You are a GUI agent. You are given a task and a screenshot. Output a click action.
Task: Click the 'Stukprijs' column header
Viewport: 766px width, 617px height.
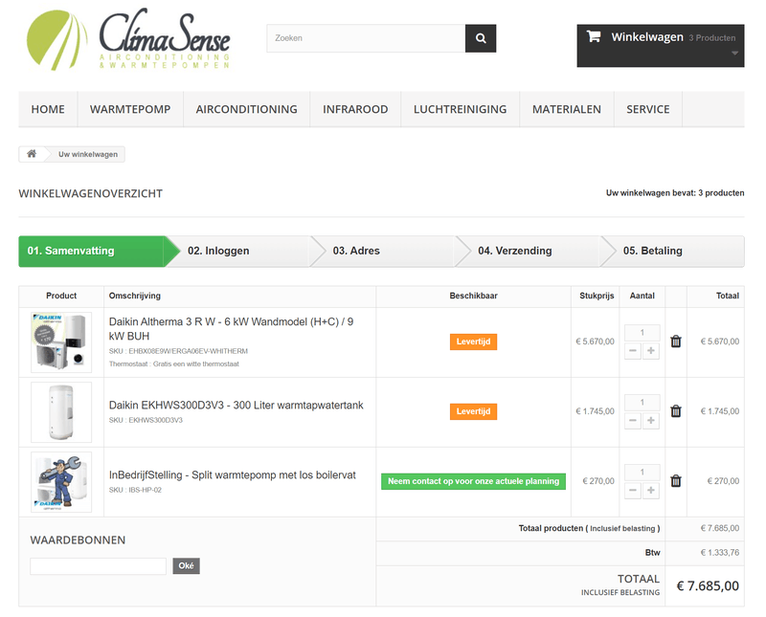pyautogui.click(x=597, y=296)
